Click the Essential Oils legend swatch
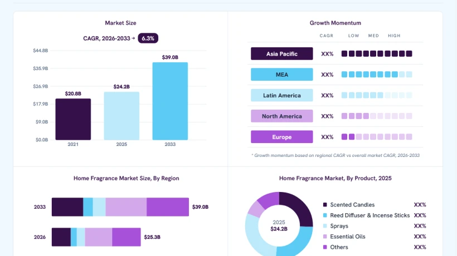Viewport: 457px width, 256px height. point(325,237)
